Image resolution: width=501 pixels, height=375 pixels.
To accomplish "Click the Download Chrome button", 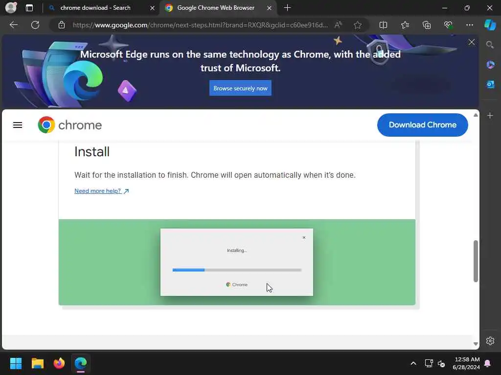I will pos(422,125).
